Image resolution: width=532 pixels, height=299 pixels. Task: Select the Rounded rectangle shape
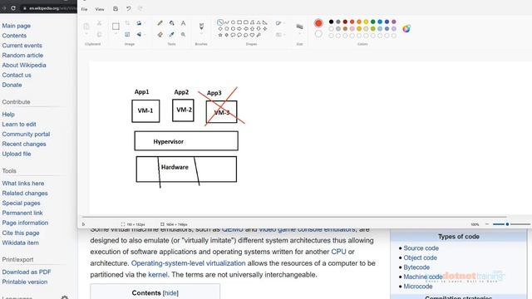click(x=246, y=22)
